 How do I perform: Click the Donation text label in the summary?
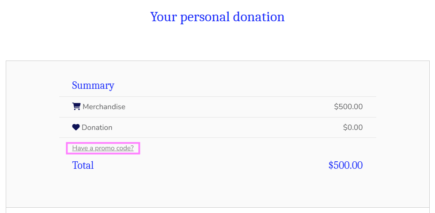pyautogui.click(x=97, y=128)
